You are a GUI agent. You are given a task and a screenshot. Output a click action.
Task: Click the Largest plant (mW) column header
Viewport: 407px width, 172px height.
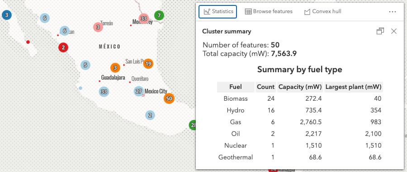coord(353,87)
